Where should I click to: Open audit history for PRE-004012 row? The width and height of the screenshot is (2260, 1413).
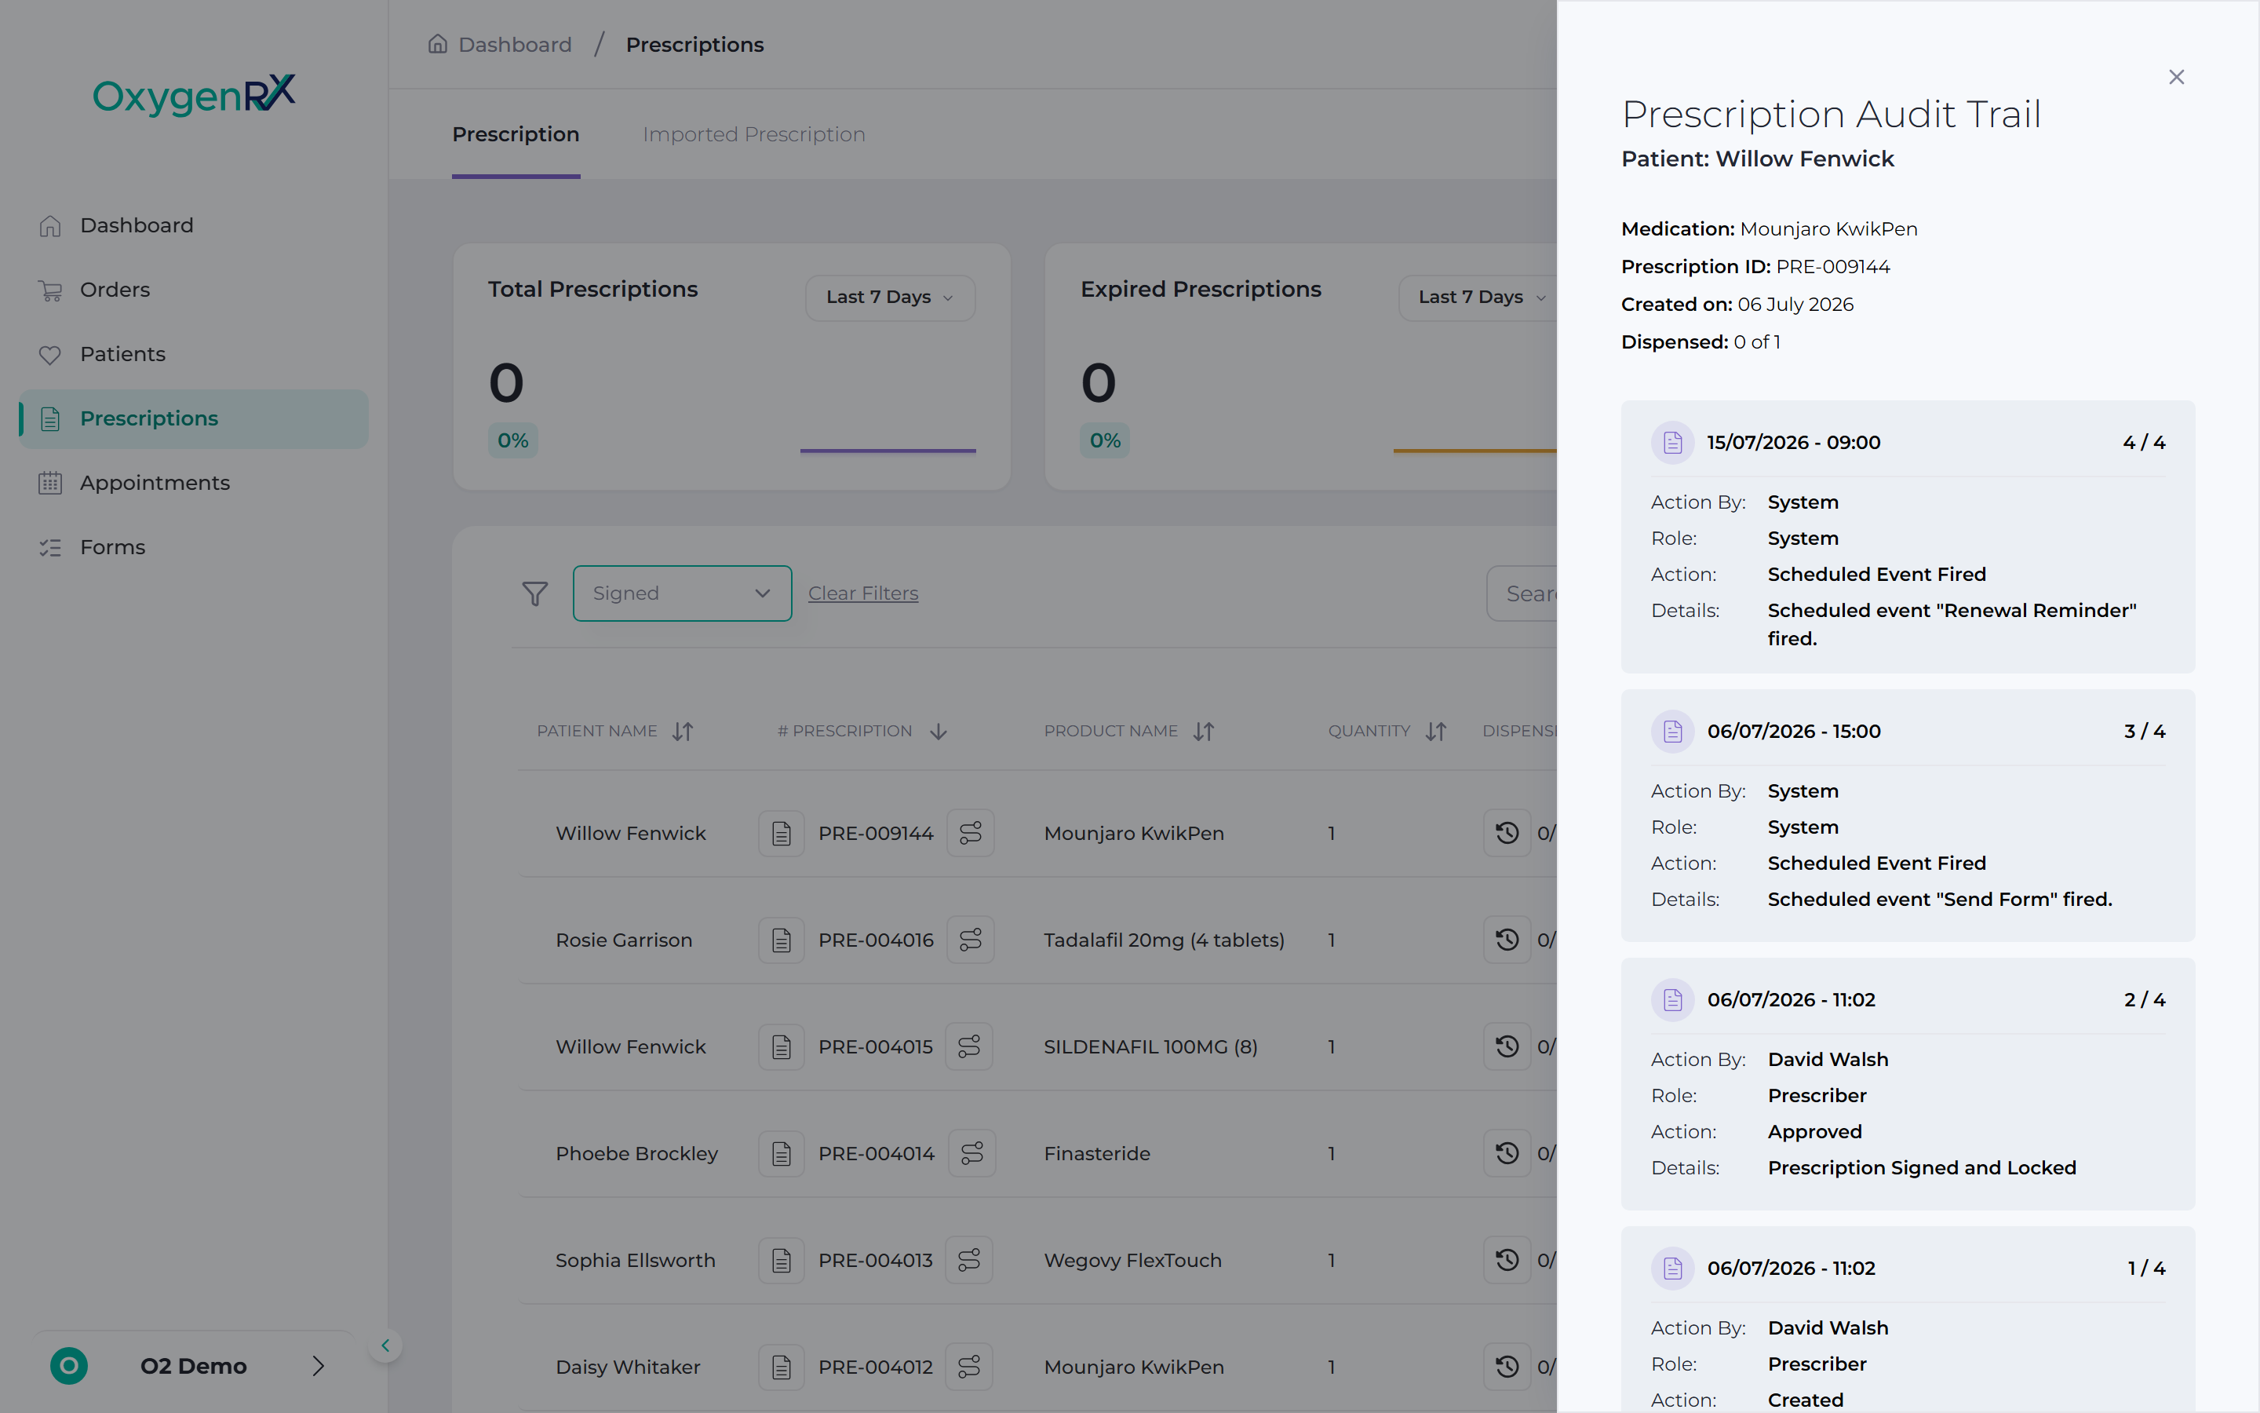1507,1367
